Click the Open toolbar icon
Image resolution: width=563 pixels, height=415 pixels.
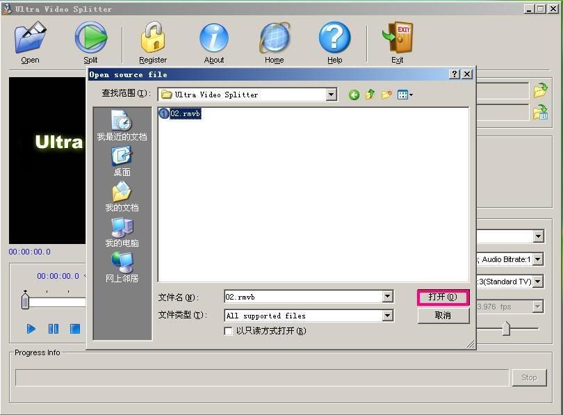30,38
